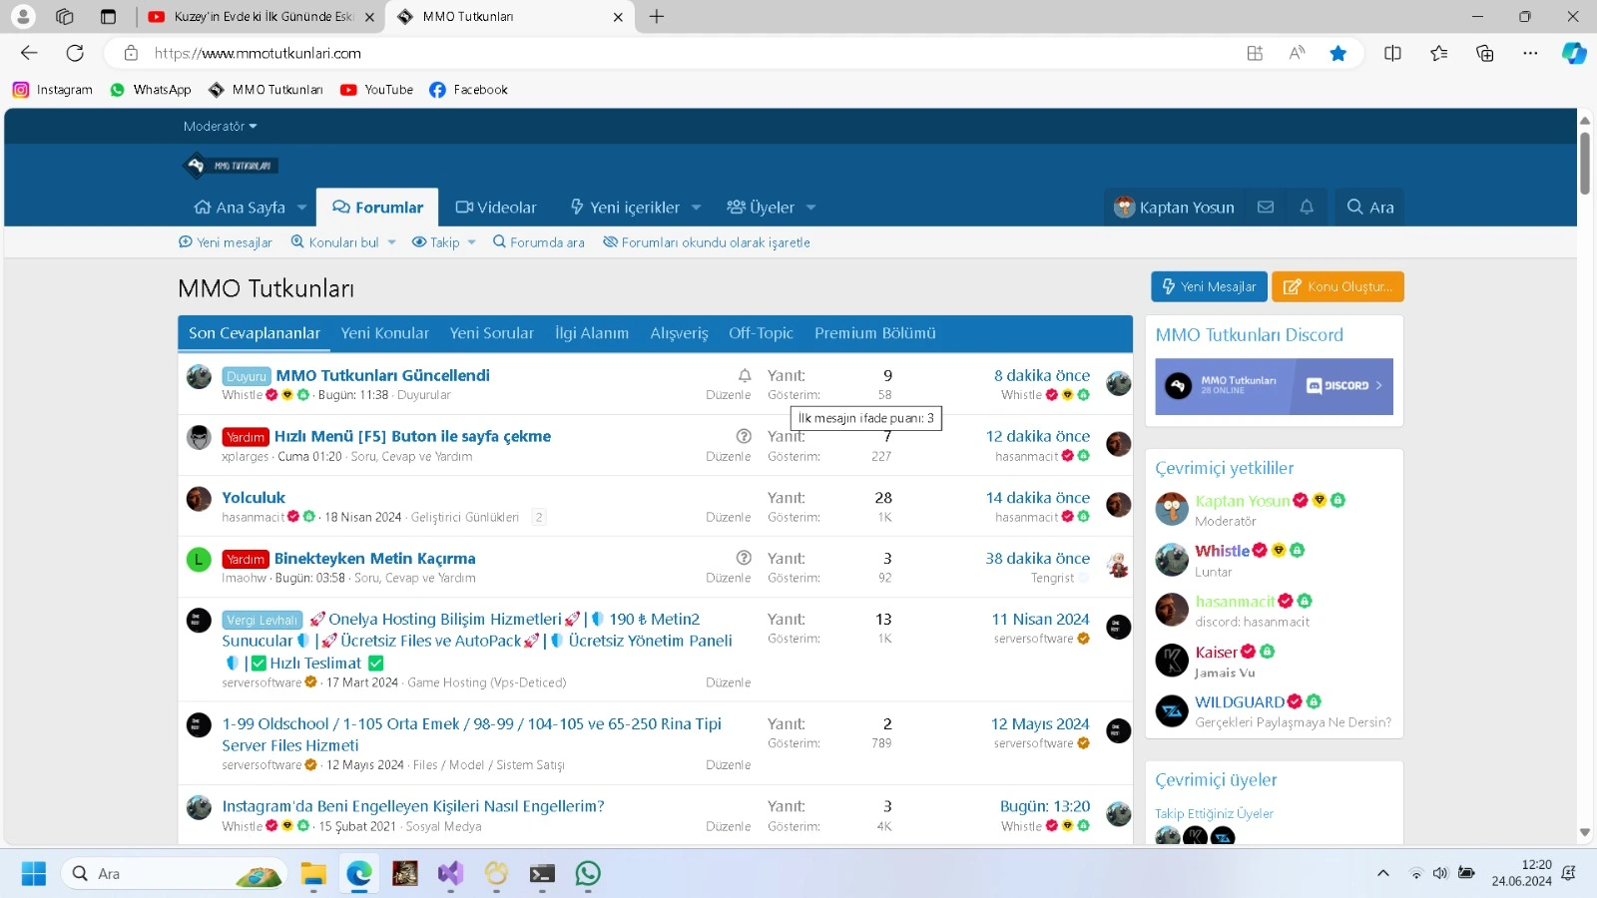Click Yeni mesajlar sub-nav link

(226, 242)
